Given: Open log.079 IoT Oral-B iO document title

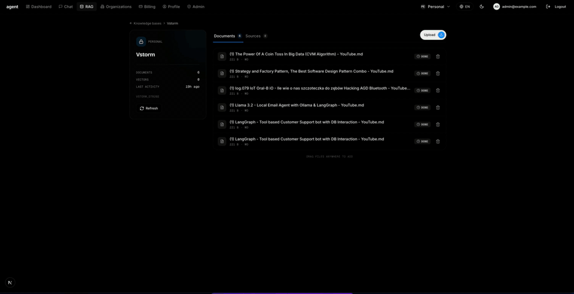Looking at the screenshot, I should [x=320, y=88].
